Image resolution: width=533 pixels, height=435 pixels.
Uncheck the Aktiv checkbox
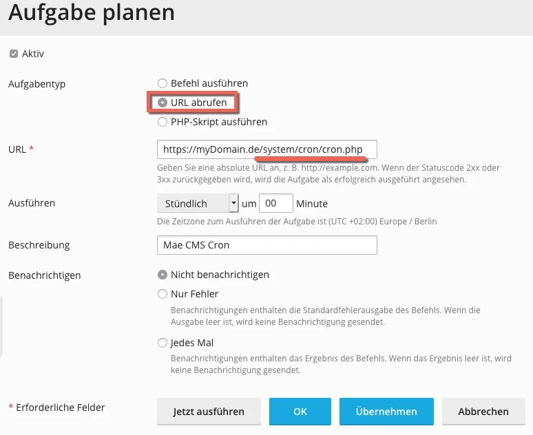(14, 54)
